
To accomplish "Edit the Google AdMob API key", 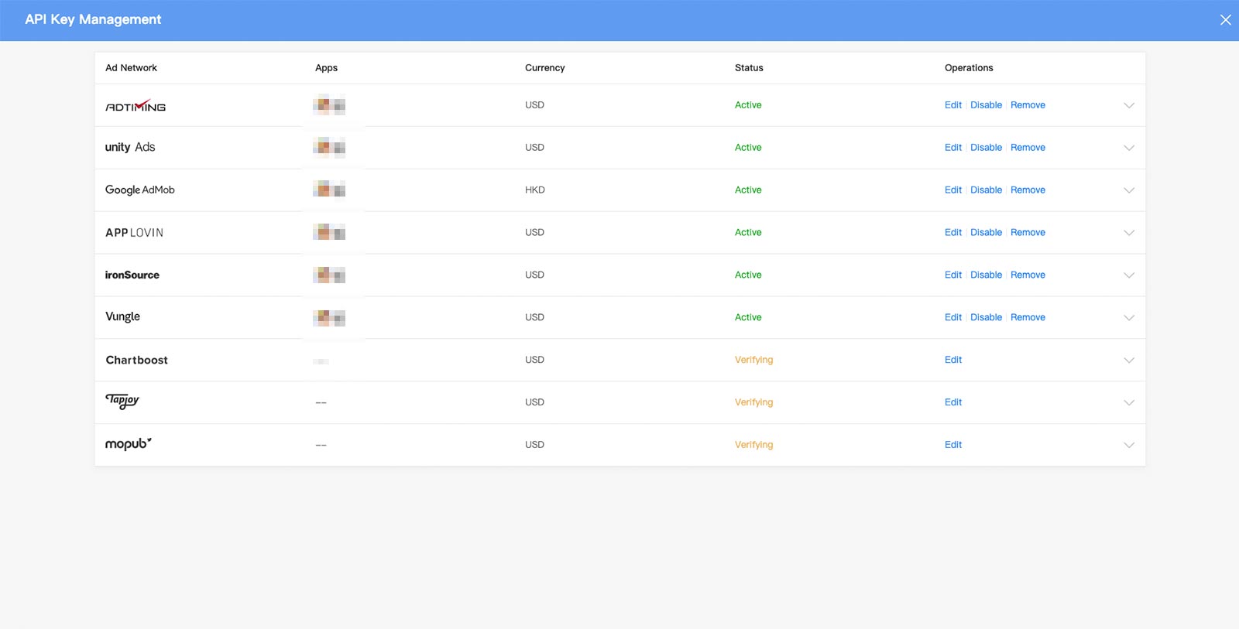I will point(953,190).
